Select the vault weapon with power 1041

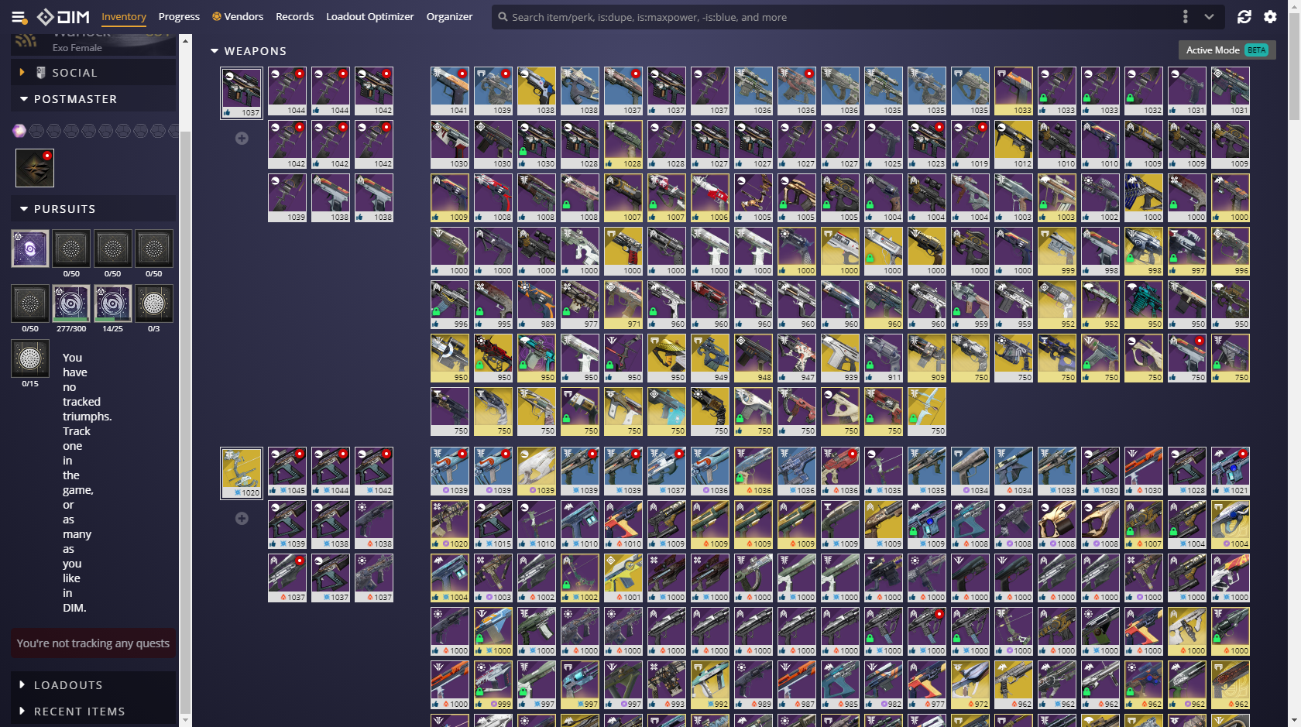(450, 91)
